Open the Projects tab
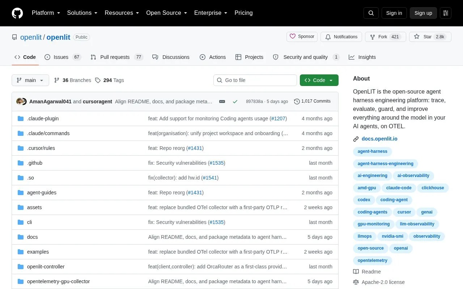The width and height of the screenshot is (463, 289). coord(249,57)
